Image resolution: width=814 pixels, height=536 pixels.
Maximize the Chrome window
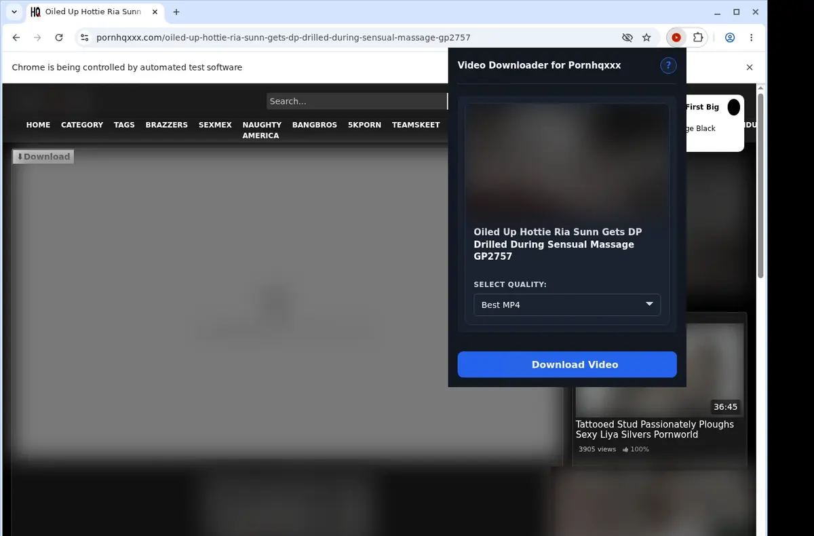pyautogui.click(x=737, y=12)
